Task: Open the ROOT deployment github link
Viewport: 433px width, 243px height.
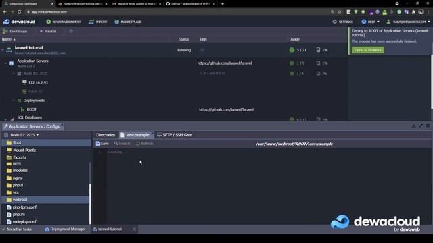Action: coord(226,109)
